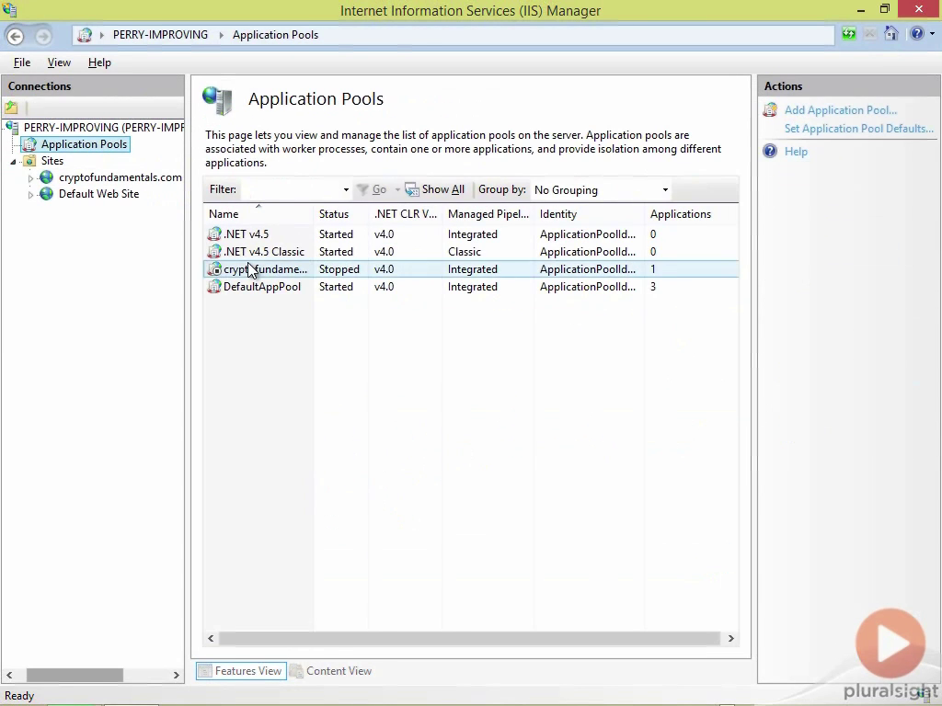Click the Show All icon in the filter bar

point(412,189)
